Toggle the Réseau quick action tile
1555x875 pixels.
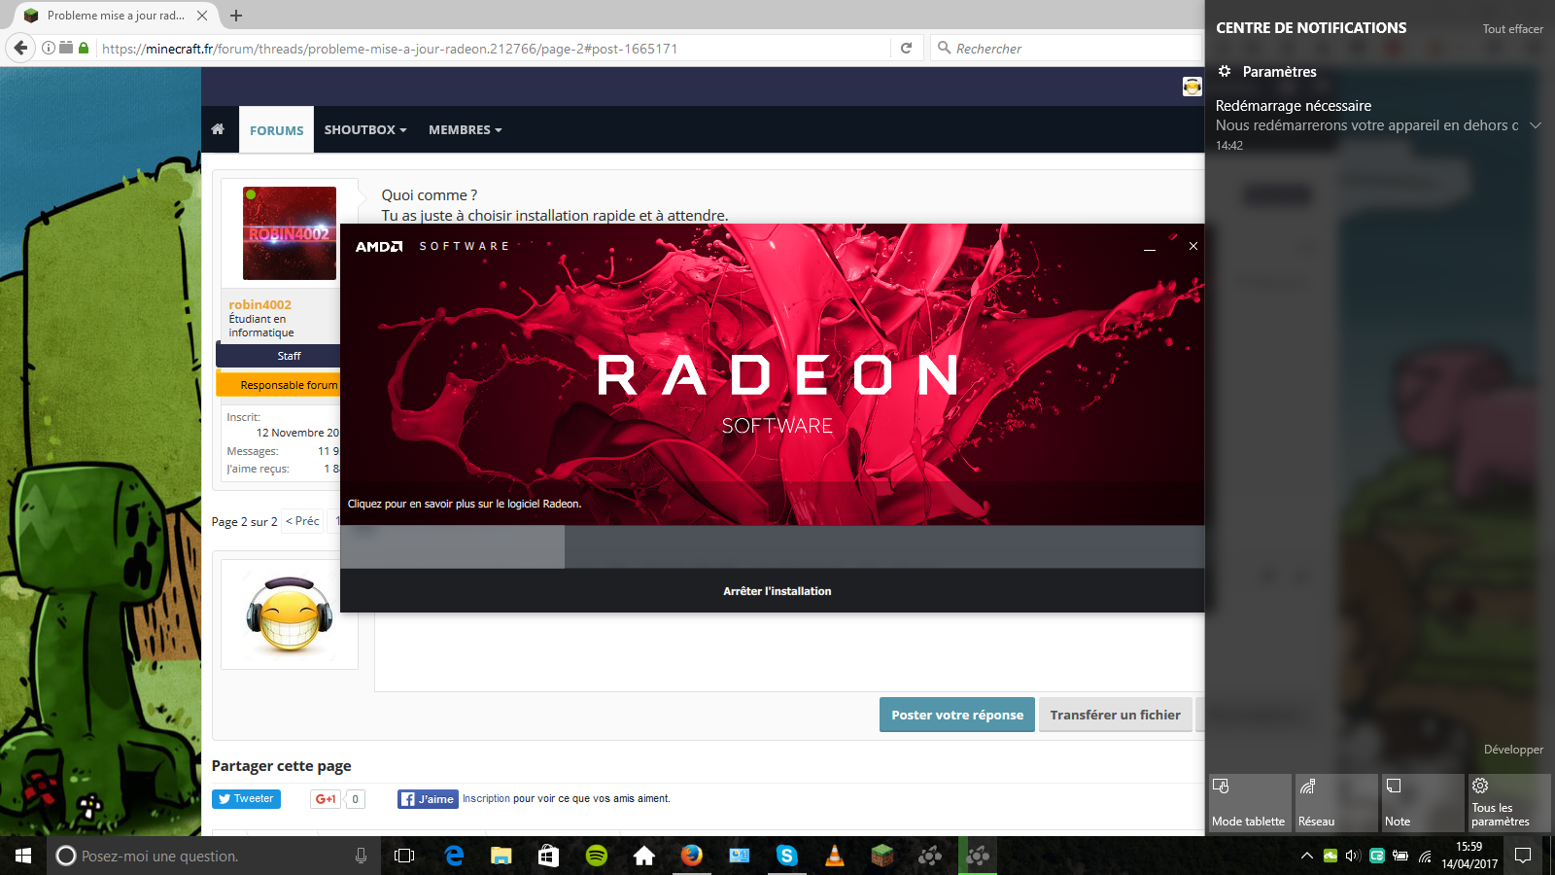click(1336, 802)
